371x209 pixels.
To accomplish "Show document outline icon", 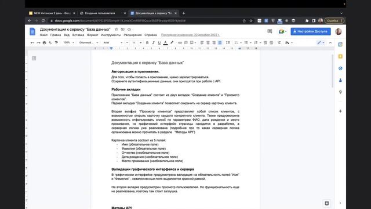I will tap(34, 58).
